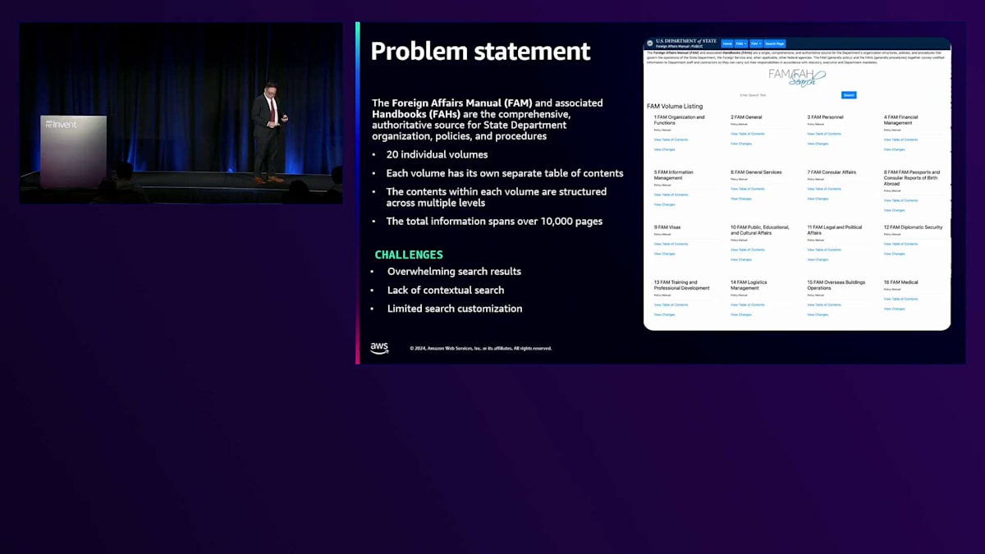The image size is (985, 554).
Task: View Changes for 11 FAM Legal and Political Affairs
Action: (x=817, y=259)
